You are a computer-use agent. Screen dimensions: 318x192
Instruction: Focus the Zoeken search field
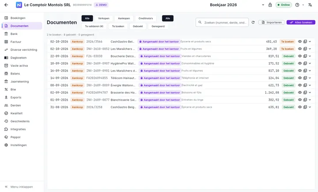(x=222, y=23)
